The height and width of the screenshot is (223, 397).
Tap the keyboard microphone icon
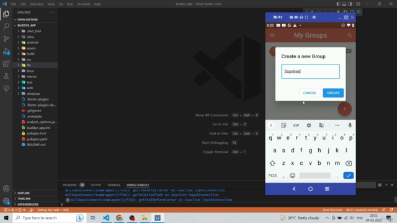[350, 125]
